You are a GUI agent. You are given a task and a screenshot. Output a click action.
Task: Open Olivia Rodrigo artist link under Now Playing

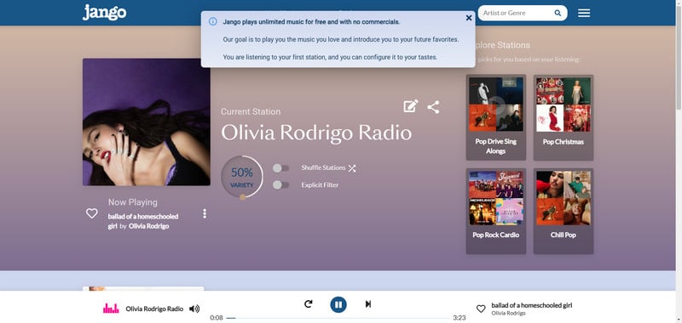pyautogui.click(x=148, y=226)
